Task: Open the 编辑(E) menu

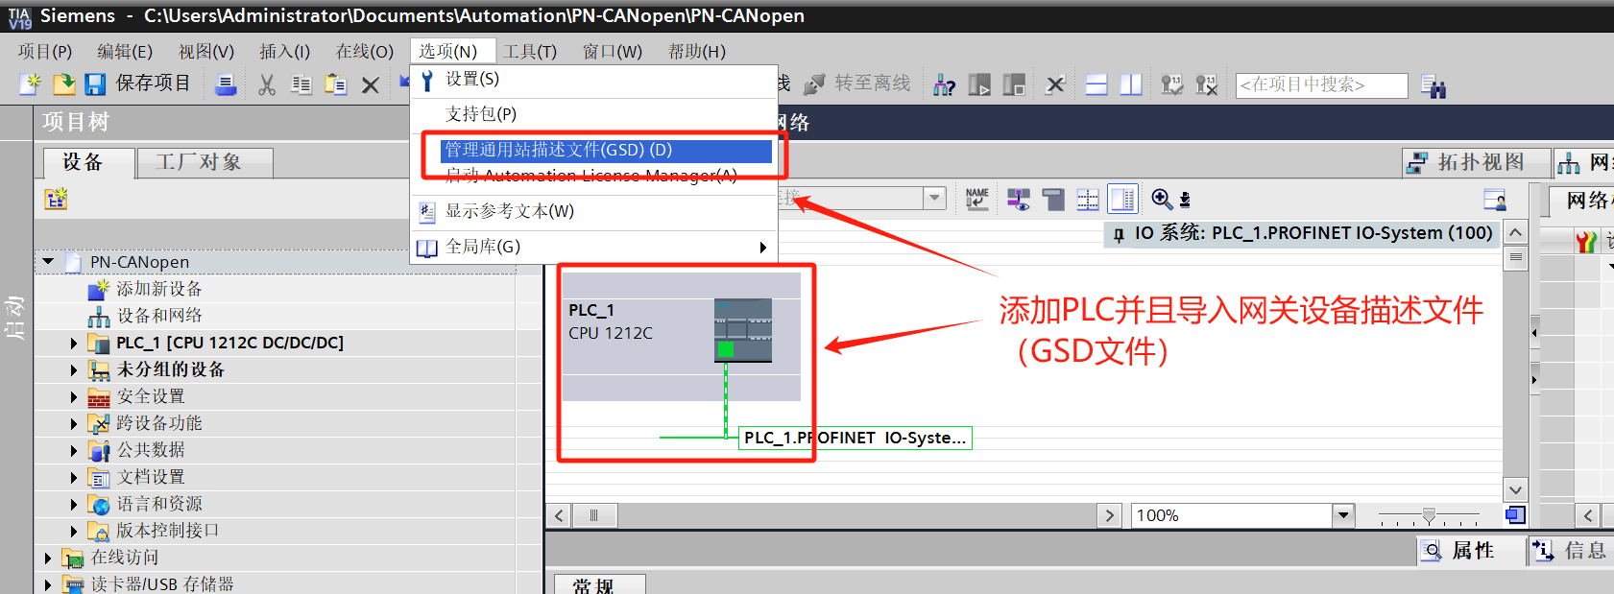Action: click(125, 52)
